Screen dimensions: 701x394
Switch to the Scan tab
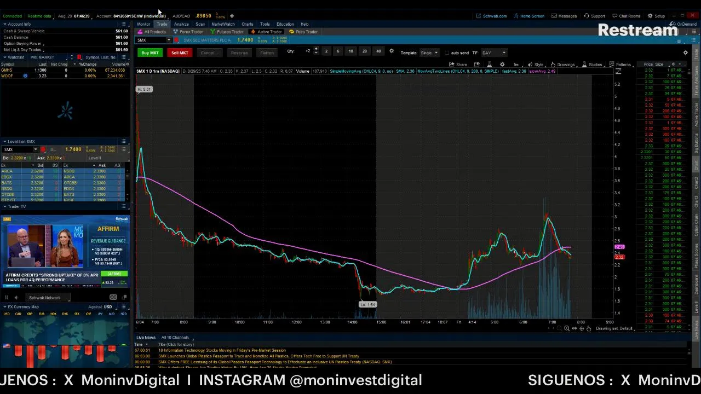pos(200,24)
